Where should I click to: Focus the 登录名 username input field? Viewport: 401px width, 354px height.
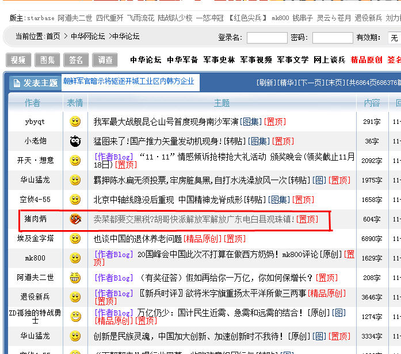[x=267, y=38]
